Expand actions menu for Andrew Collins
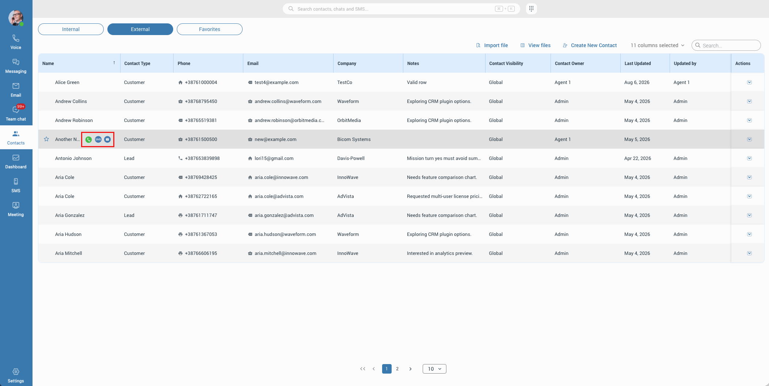This screenshot has width=769, height=386. tap(749, 102)
